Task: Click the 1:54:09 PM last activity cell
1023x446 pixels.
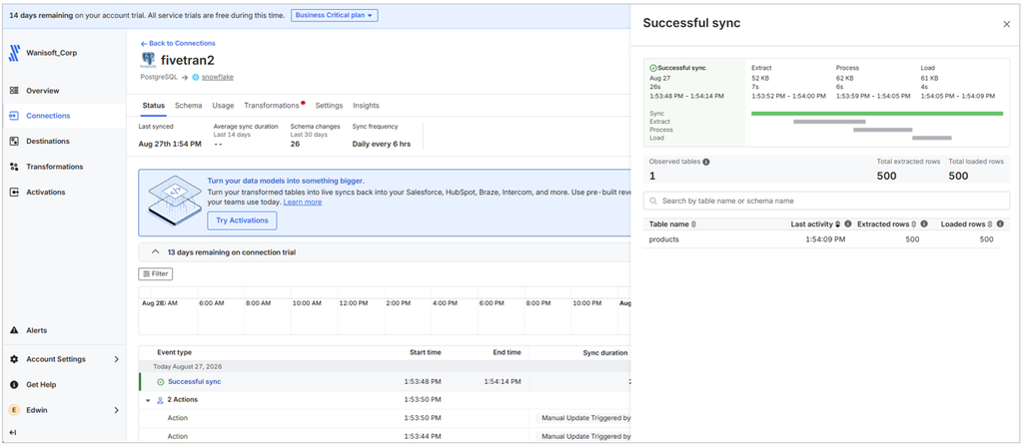Action: [x=825, y=239]
